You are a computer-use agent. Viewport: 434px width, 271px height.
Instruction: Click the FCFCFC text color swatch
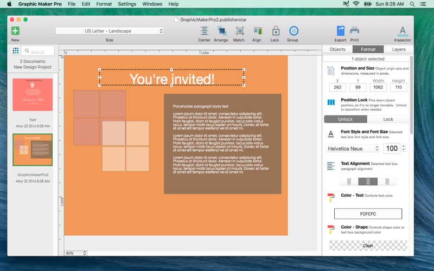click(368, 214)
